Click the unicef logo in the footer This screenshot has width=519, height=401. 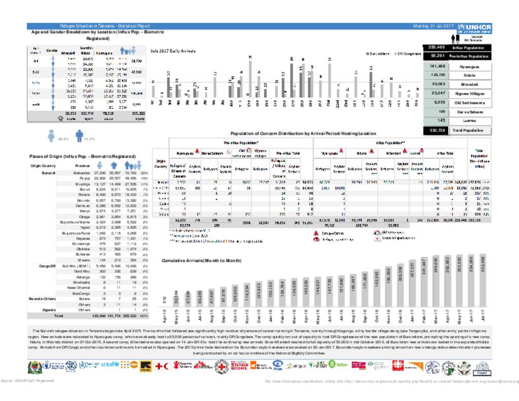110,364
